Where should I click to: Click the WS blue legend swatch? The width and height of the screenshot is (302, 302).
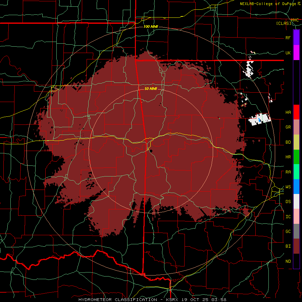(x=296, y=187)
